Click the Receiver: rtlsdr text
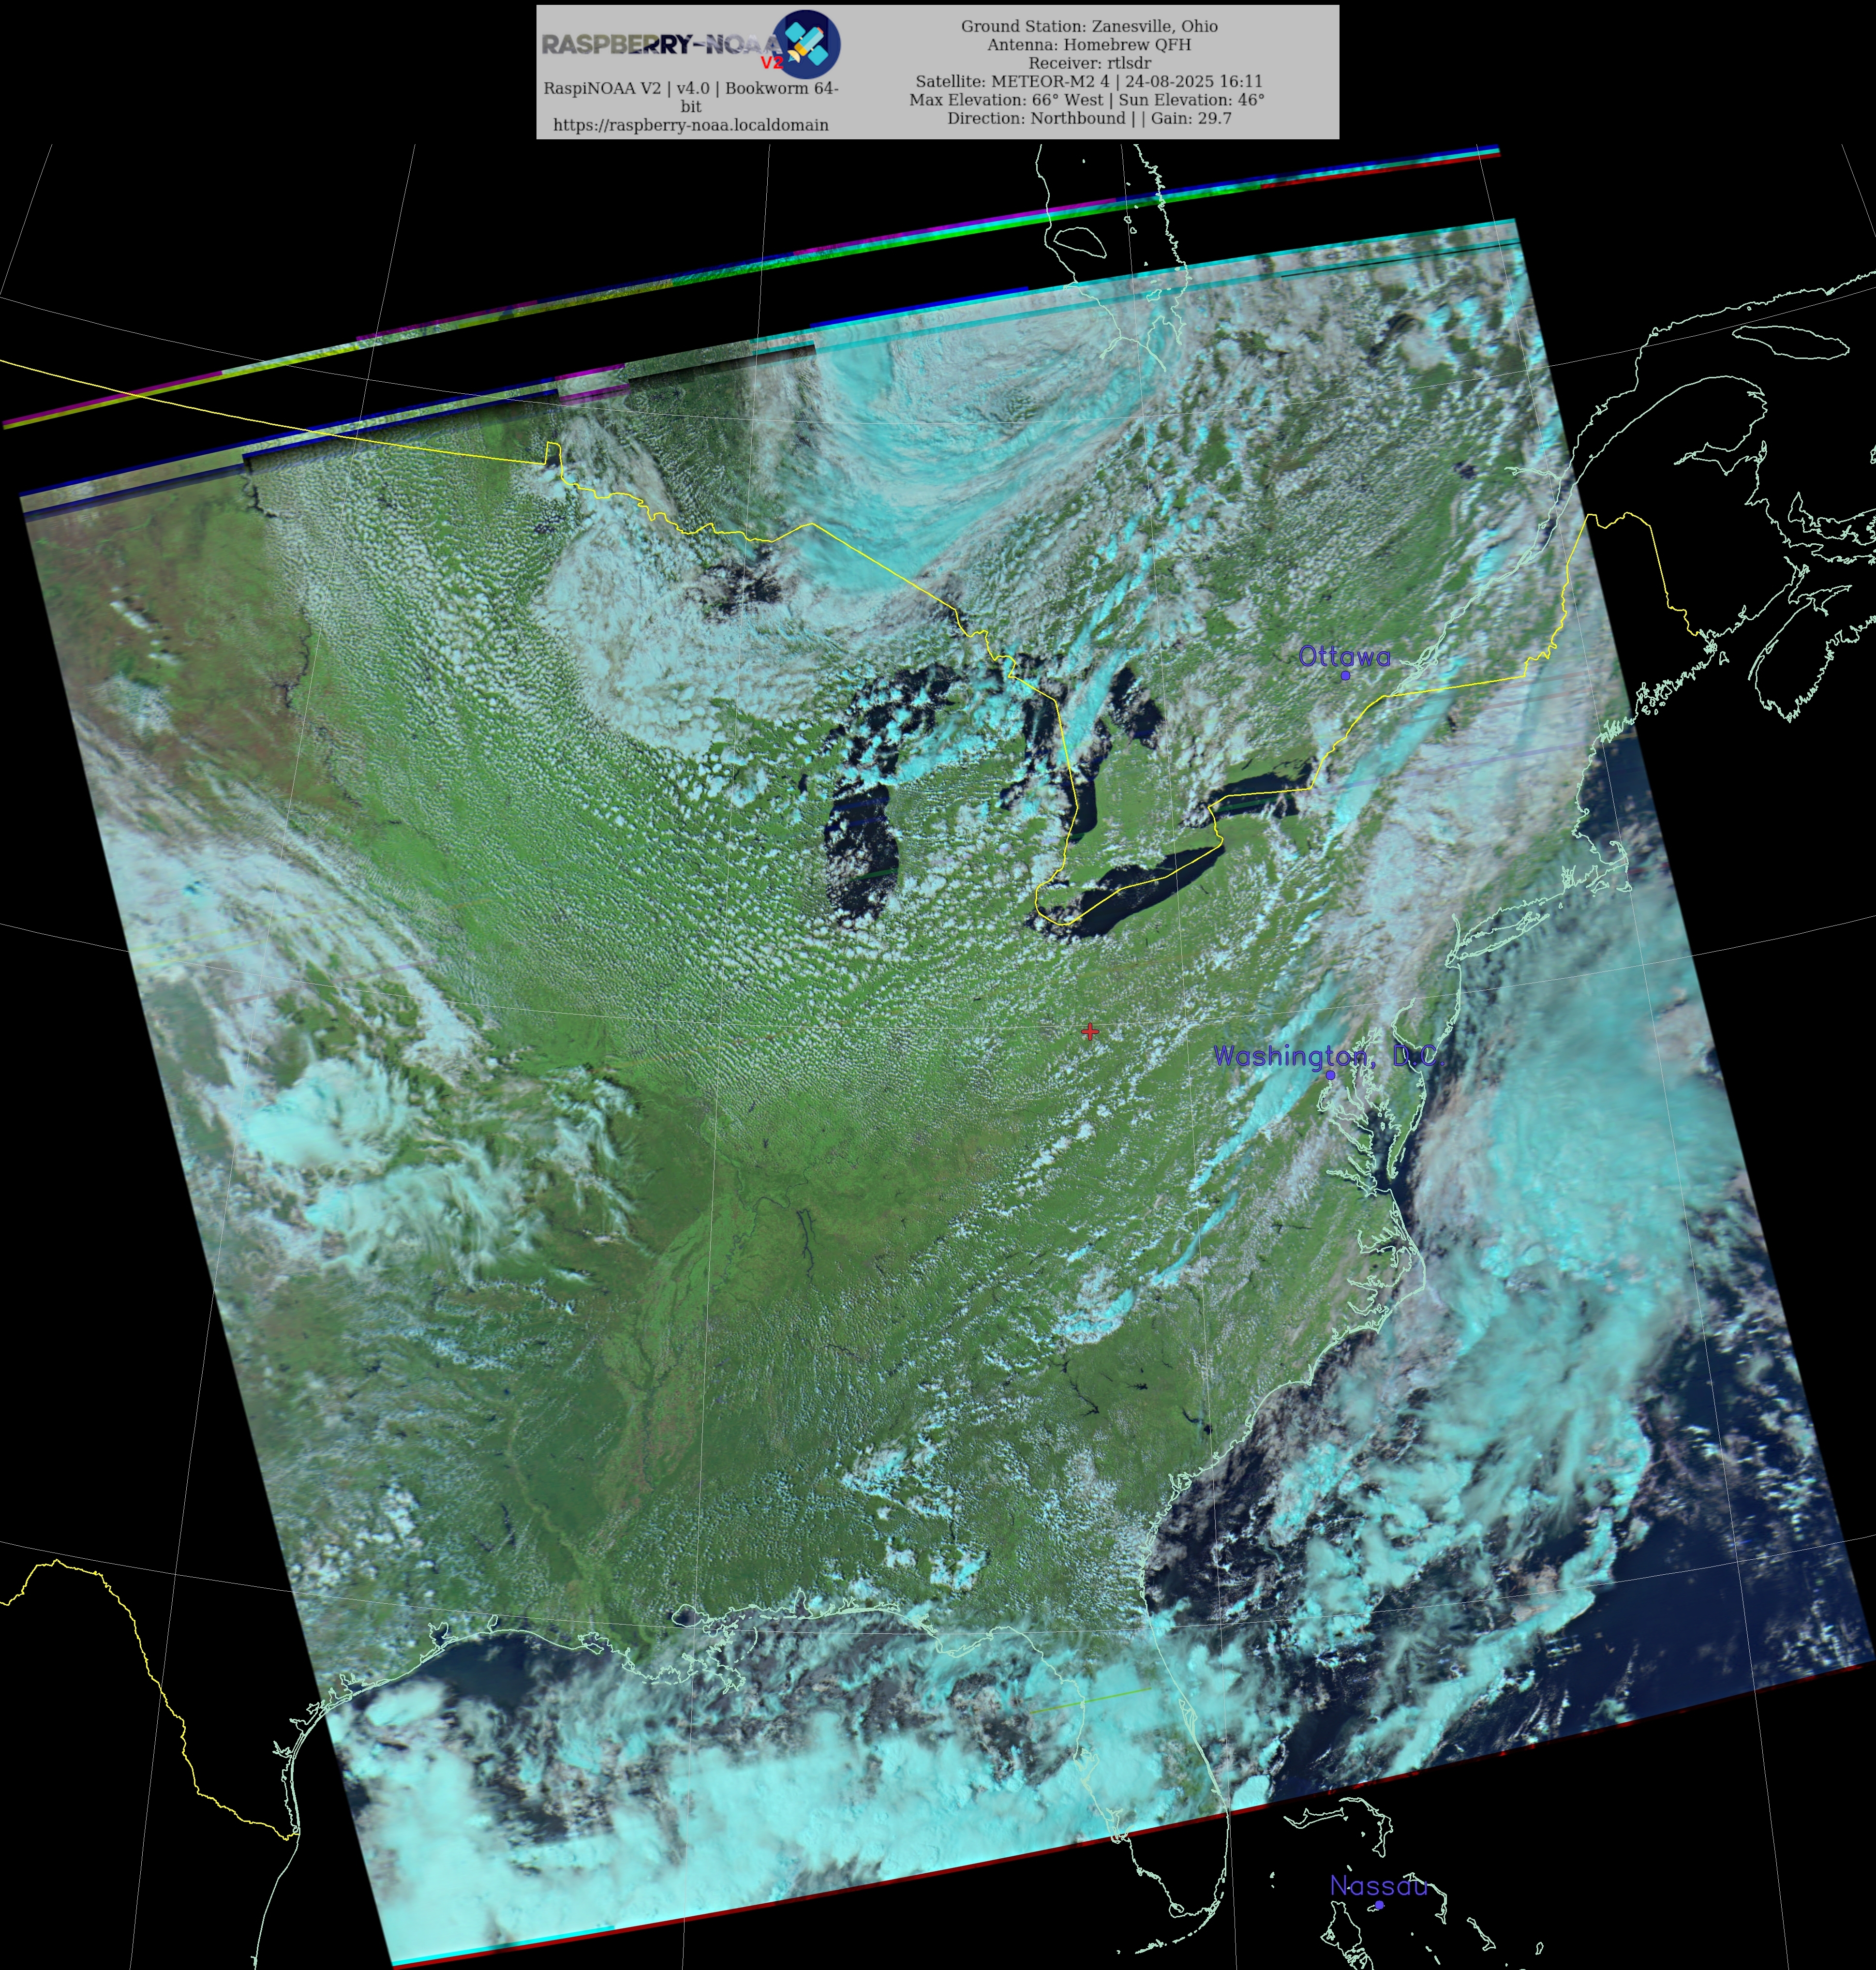The image size is (1876, 1970). click(x=1089, y=63)
